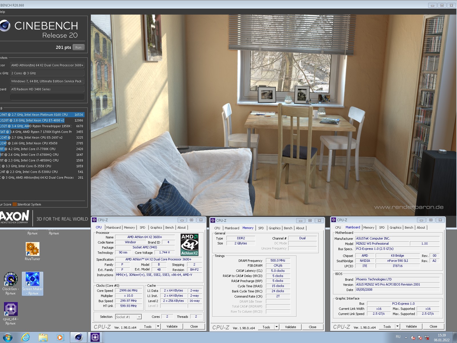The width and height of the screenshot is (457, 343).
Task: Show hidden tray icons arrow
Action: [x=406, y=338]
